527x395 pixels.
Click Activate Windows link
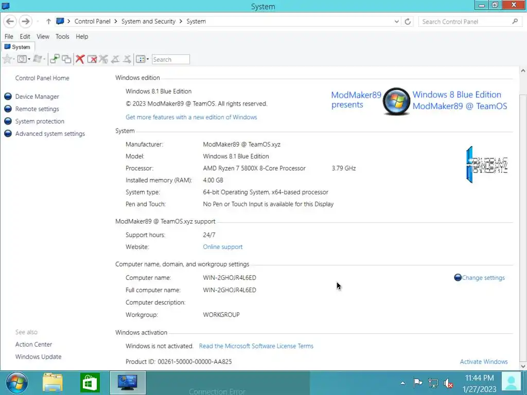[x=484, y=362]
